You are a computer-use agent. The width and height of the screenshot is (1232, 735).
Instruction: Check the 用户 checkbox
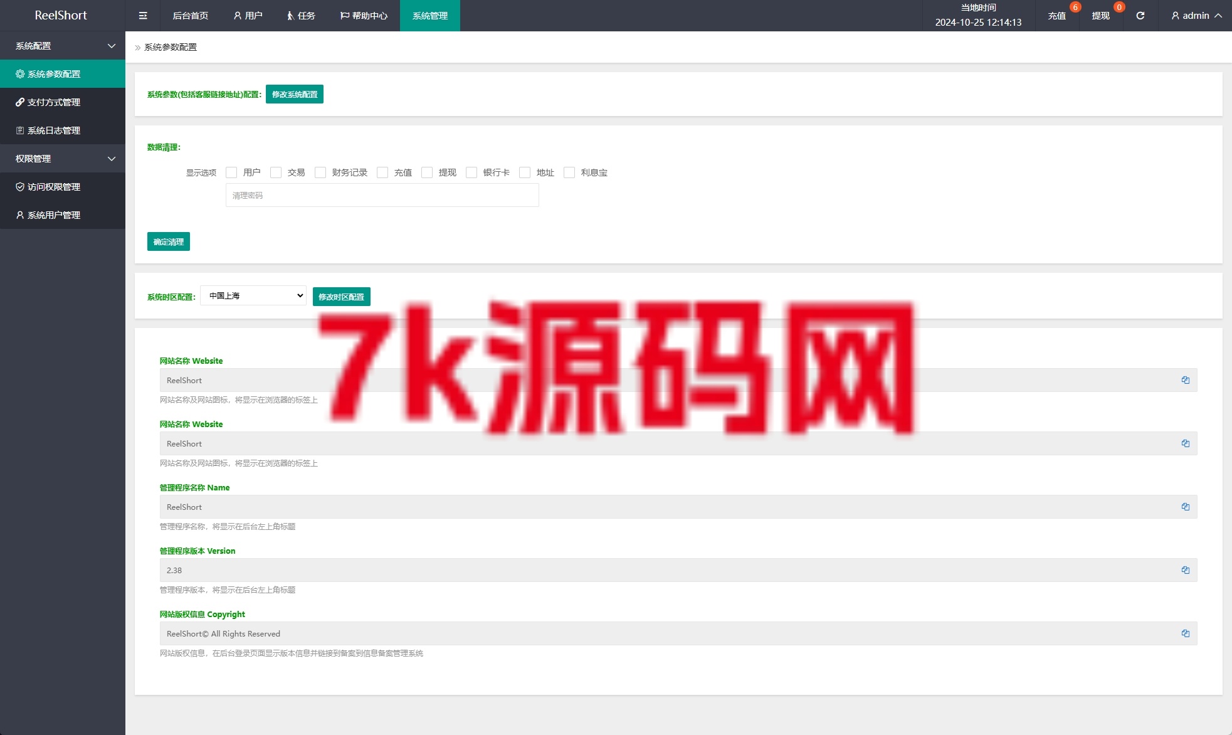pos(231,172)
